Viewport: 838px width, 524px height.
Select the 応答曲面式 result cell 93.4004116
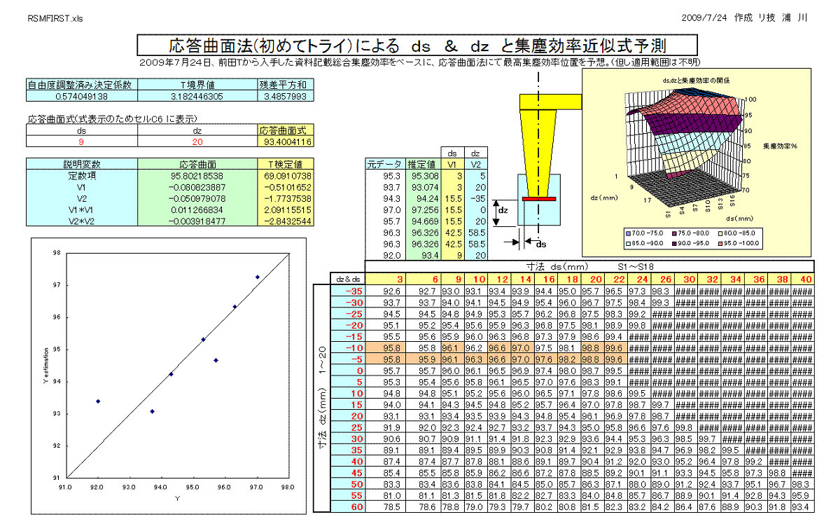tap(286, 142)
